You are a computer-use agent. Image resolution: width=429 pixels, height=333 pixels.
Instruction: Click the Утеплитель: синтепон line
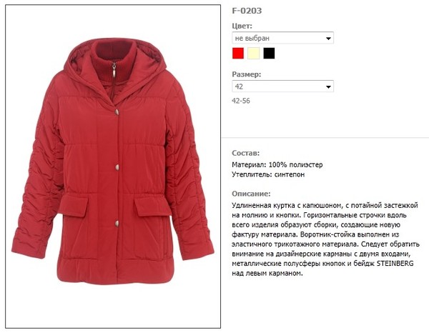click(268, 174)
